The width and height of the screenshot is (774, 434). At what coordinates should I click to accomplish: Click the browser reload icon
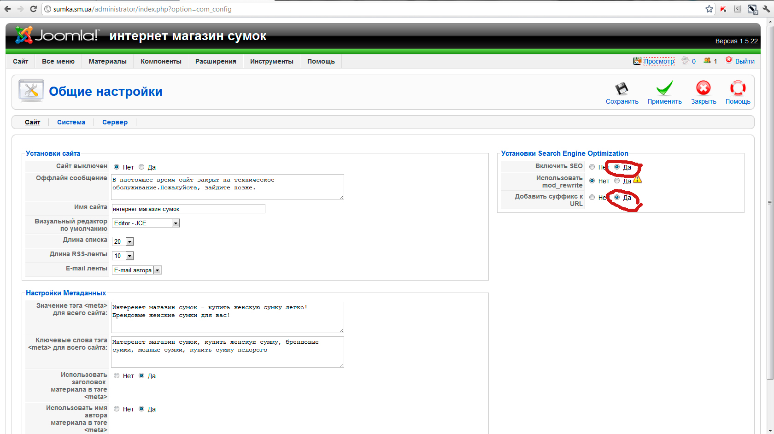point(33,9)
